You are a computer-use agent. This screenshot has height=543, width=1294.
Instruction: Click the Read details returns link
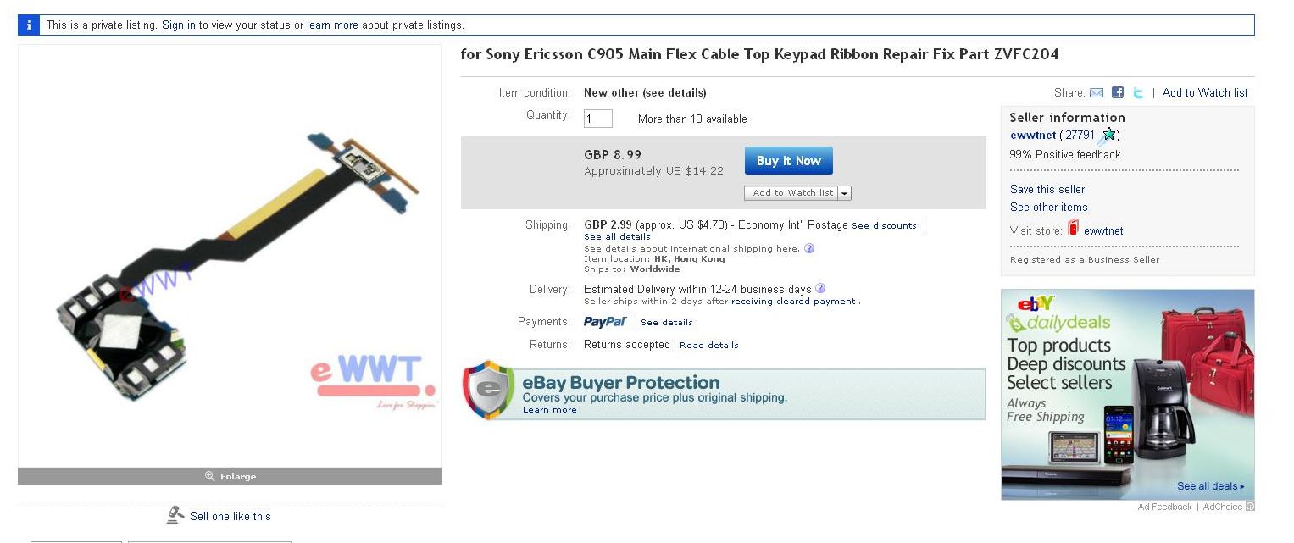point(709,346)
